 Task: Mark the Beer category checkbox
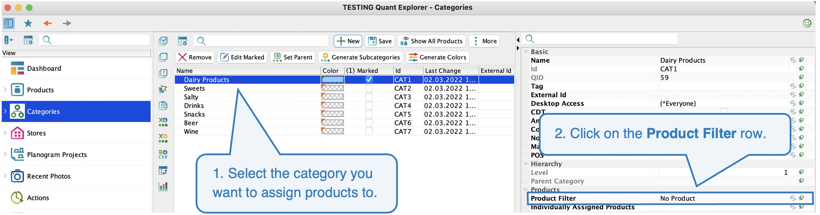tap(369, 123)
